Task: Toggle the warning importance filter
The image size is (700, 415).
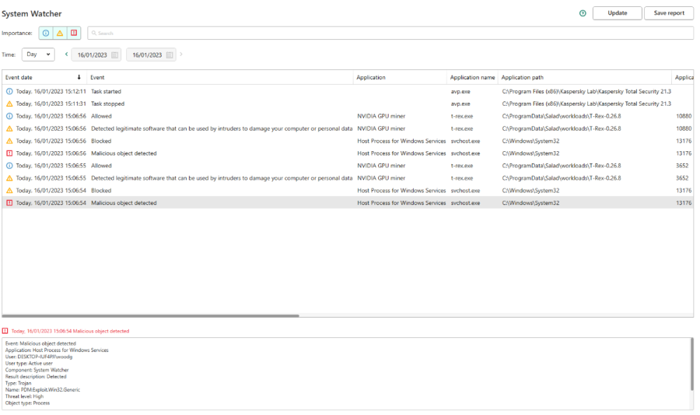Action: 59,33
